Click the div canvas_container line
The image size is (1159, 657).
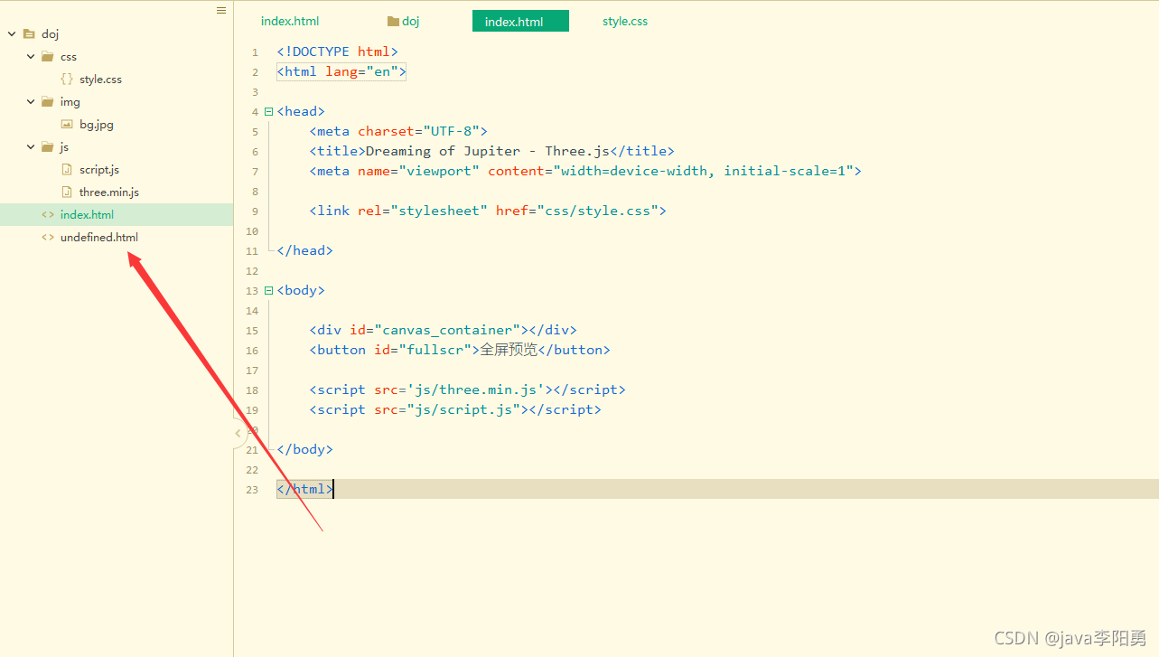[444, 331]
